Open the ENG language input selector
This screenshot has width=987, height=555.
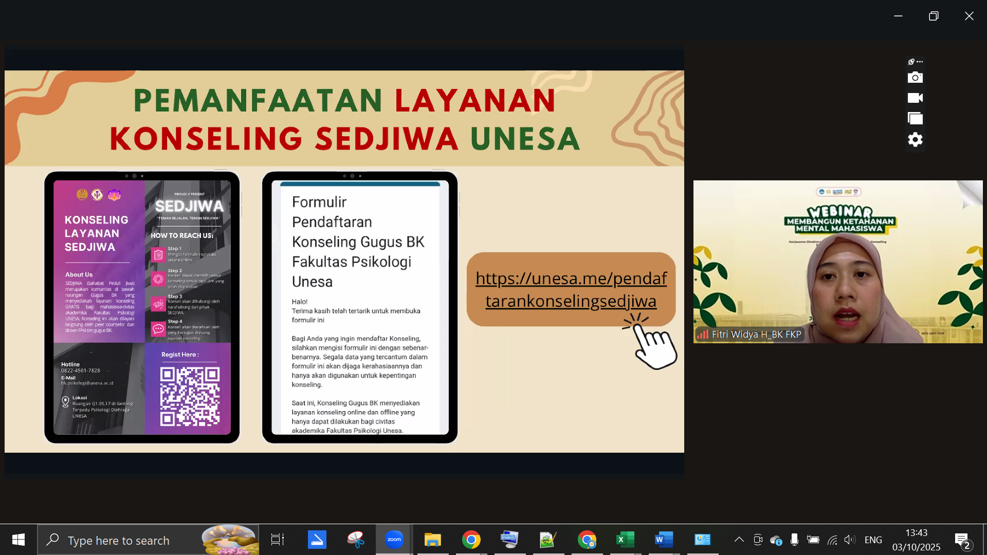click(x=873, y=540)
